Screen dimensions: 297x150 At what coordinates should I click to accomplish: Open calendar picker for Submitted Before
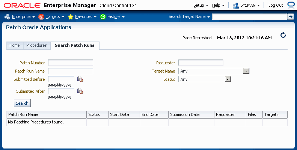80,79
